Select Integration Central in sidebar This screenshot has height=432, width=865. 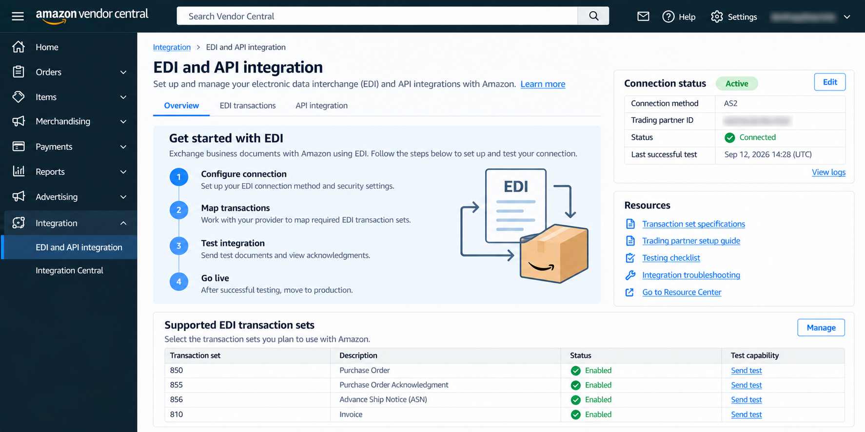pyautogui.click(x=69, y=270)
